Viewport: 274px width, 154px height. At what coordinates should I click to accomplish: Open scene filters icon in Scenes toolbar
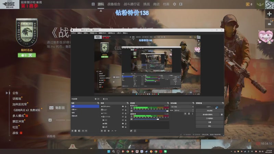tap(79, 131)
